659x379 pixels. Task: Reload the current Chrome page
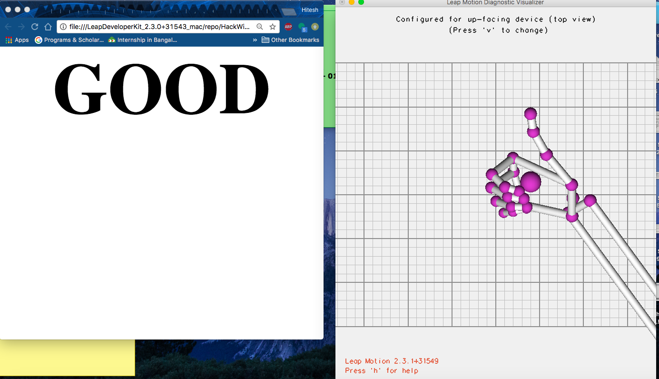(34, 27)
